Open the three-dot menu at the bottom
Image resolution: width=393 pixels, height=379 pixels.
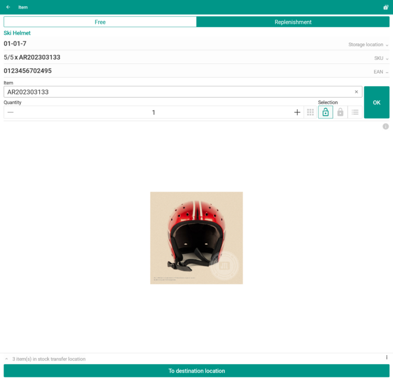pyautogui.click(x=386, y=357)
